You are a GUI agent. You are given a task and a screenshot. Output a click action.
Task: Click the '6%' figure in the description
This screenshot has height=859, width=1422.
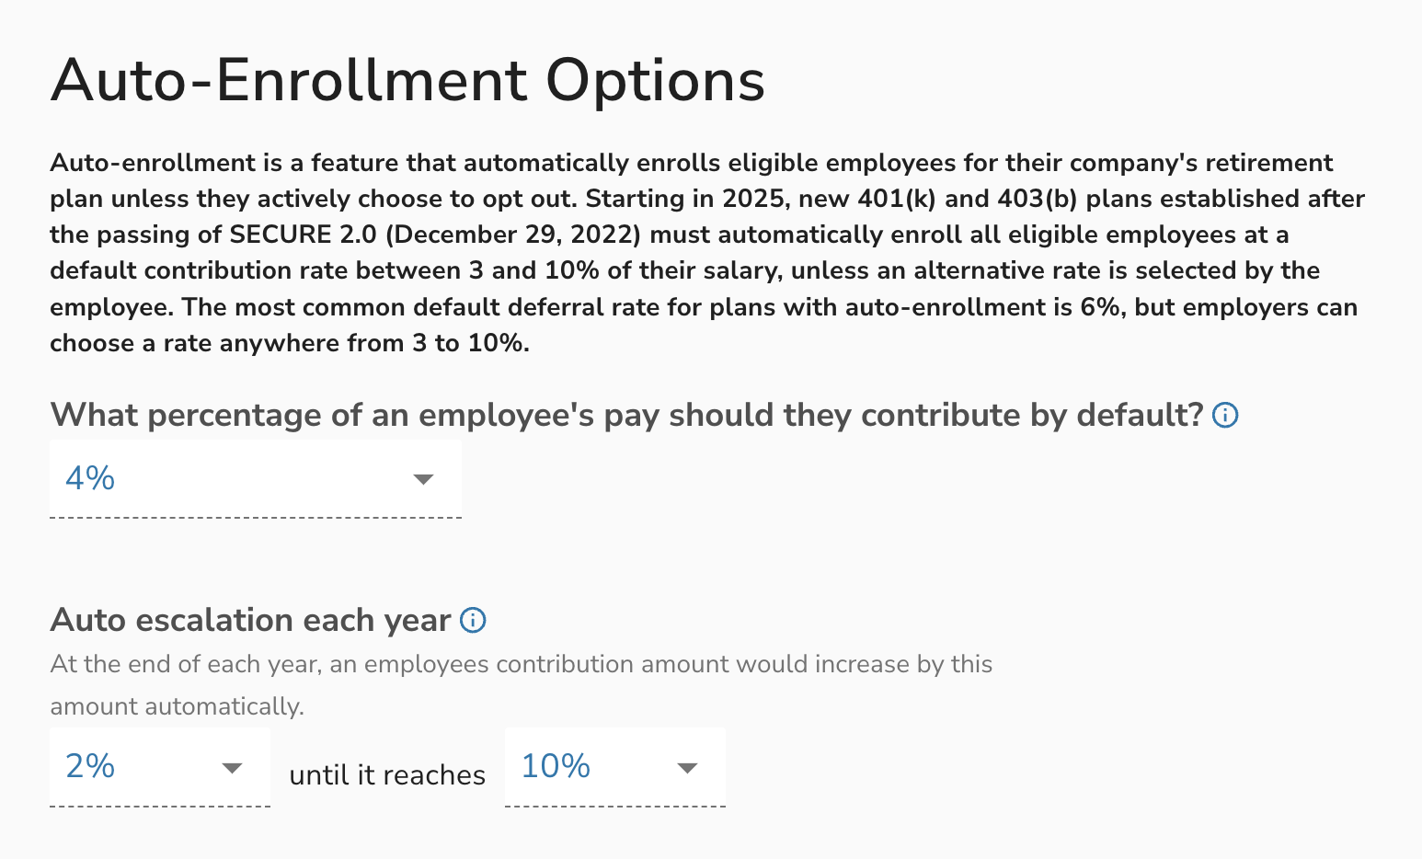tap(1099, 307)
